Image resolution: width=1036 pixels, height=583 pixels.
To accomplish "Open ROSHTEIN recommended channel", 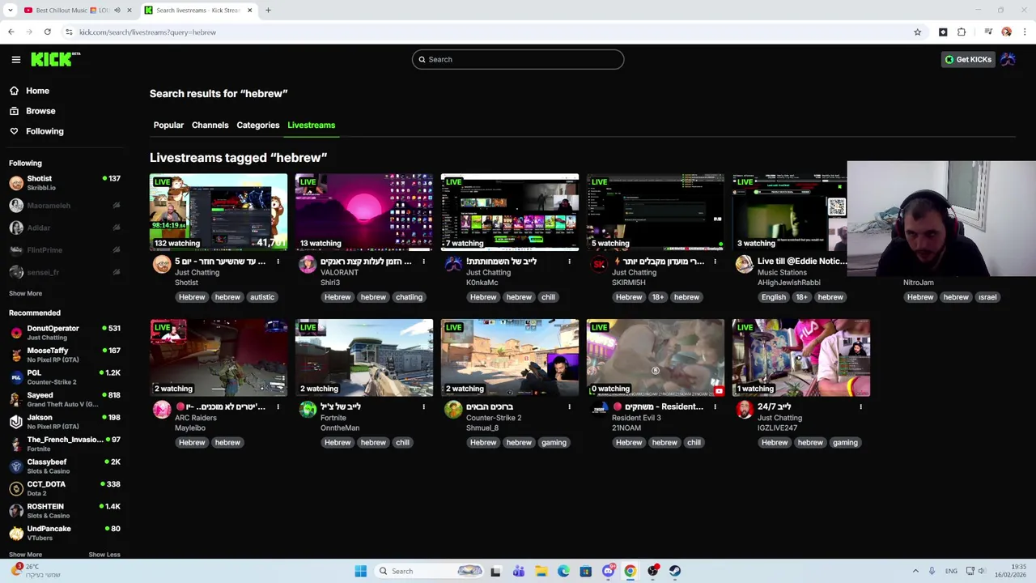I will [x=65, y=510].
